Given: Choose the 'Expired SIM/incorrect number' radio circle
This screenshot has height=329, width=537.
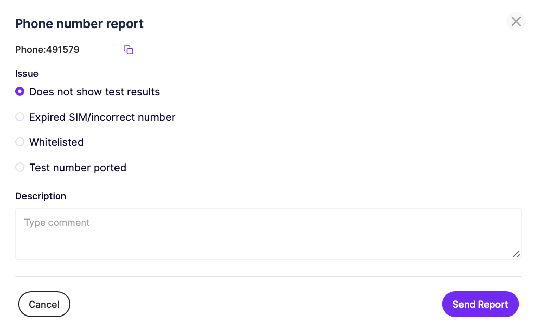Looking at the screenshot, I should click(20, 117).
